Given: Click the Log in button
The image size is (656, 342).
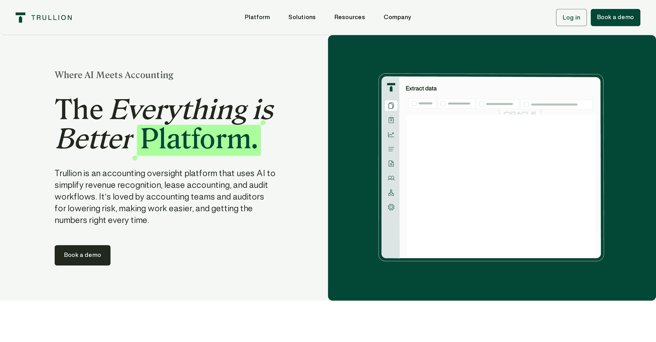Looking at the screenshot, I should click(x=571, y=17).
